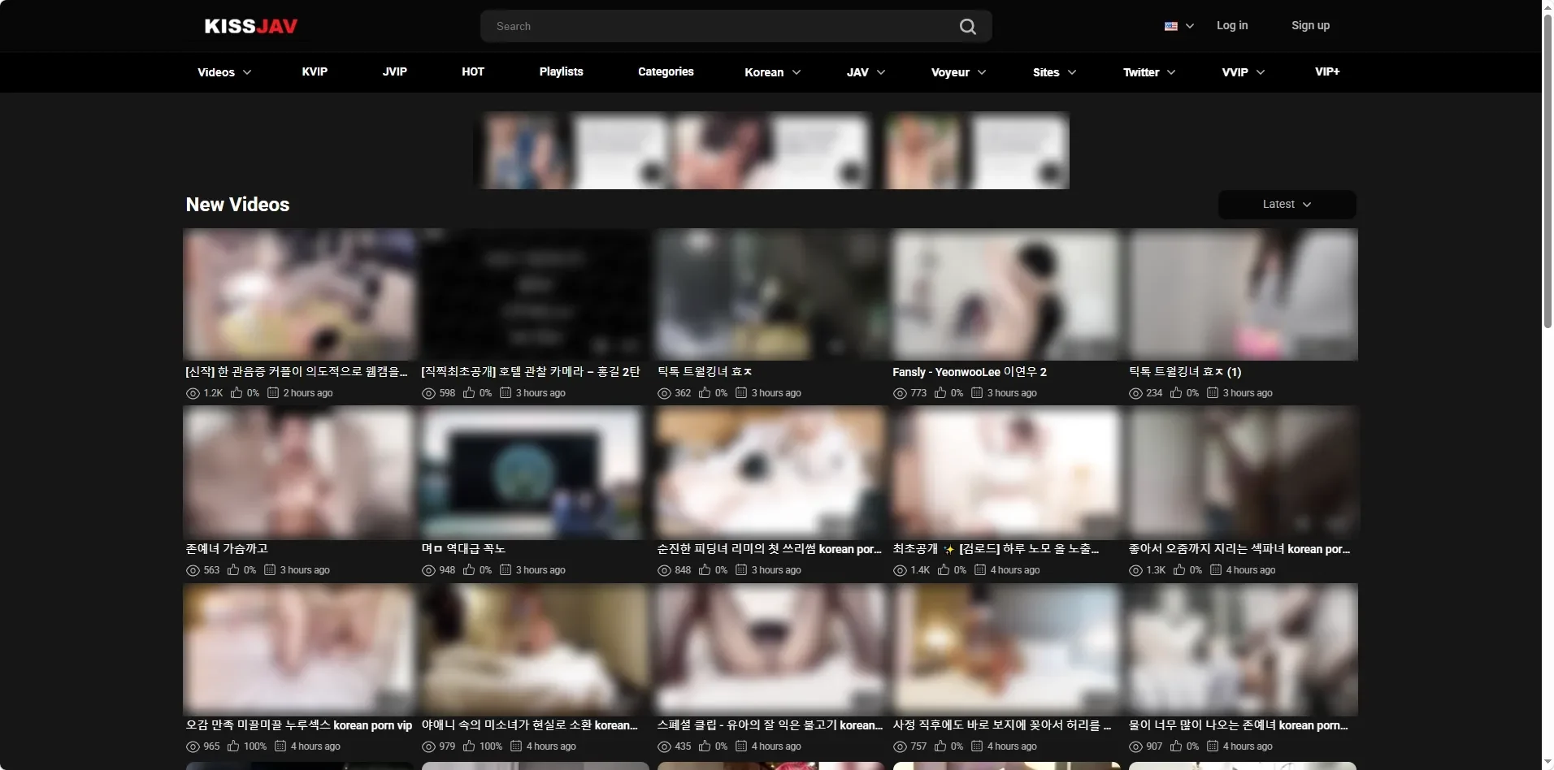Click the thumbs-up icon showing 100% beside 965

point(233,746)
